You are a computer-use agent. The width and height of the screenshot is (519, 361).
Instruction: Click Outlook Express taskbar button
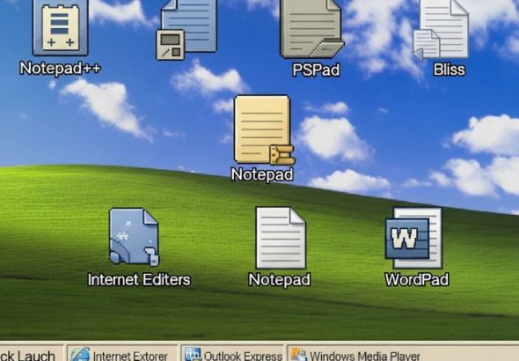click(x=233, y=353)
